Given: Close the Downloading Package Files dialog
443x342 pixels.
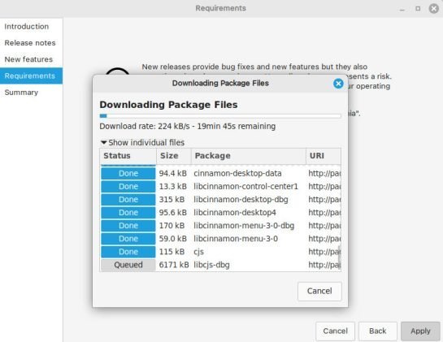Looking at the screenshot, I should (x=338, y=84).
